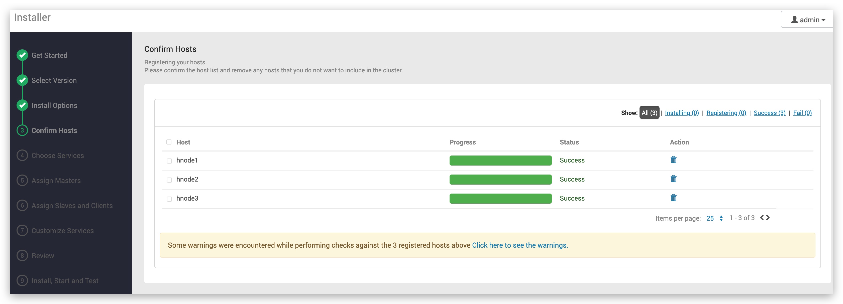Click the step 6 circle icon
The width and height of the screenshot is (843, 304).
coord(22,205)
